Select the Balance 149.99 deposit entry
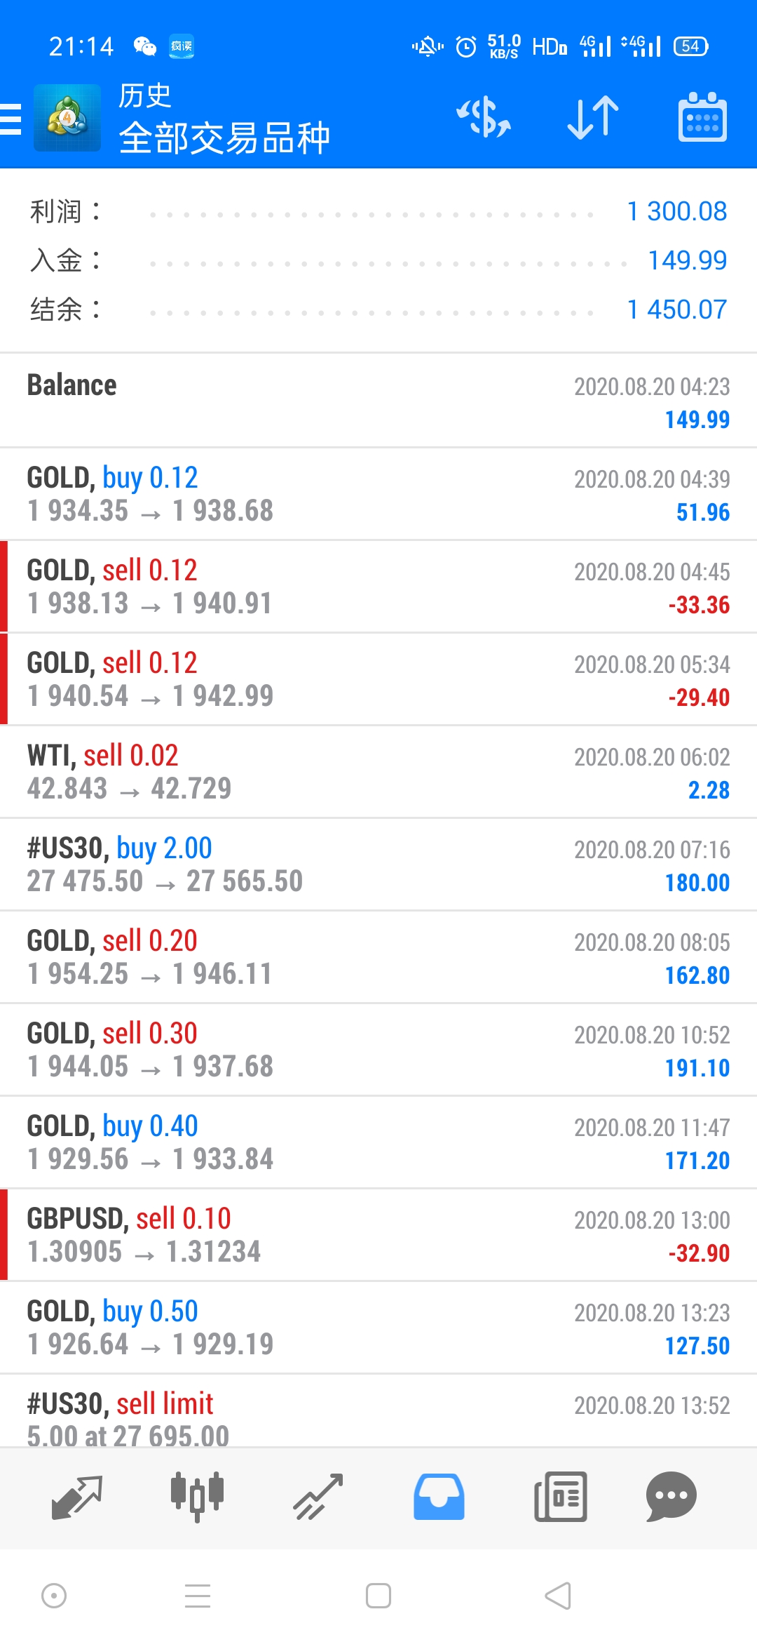The width and height of the screenshot is (757, 1642). coord(378,401)
